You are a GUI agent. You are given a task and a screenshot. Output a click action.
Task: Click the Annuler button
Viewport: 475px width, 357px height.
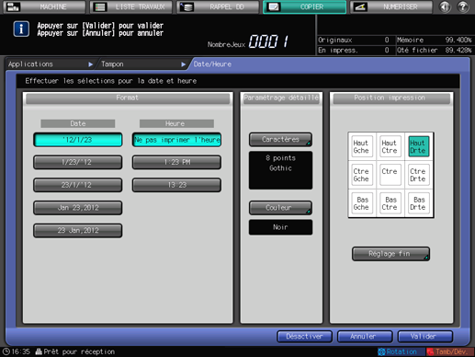[x=365, y=337]
